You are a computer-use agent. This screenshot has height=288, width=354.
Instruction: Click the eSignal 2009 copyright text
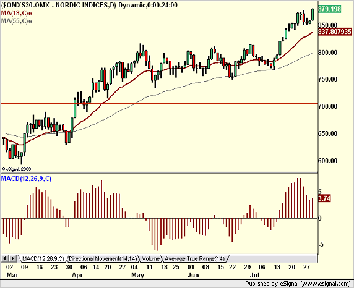pos(17,169)
